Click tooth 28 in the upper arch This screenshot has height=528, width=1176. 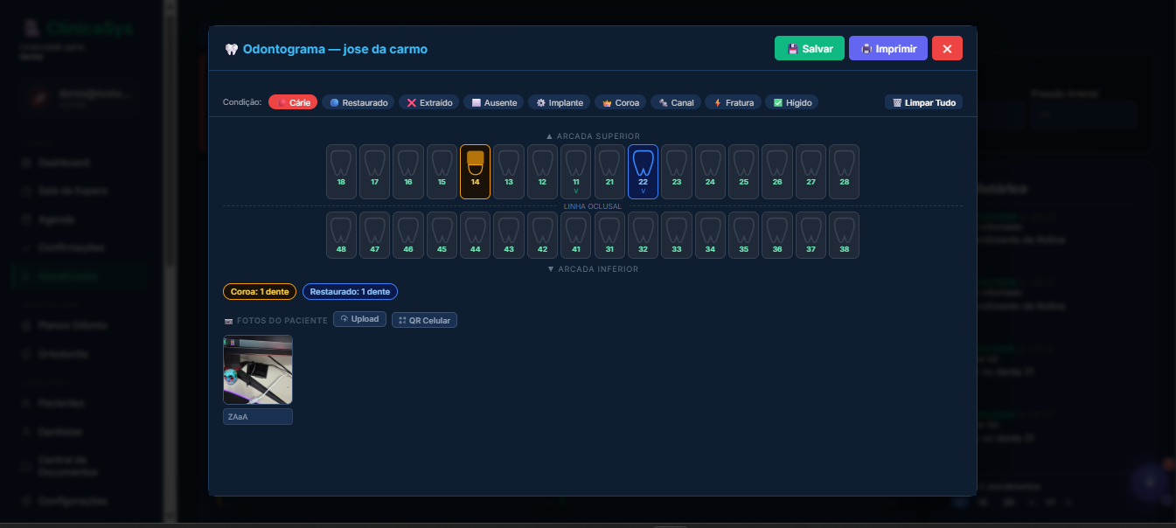[844, 172]
